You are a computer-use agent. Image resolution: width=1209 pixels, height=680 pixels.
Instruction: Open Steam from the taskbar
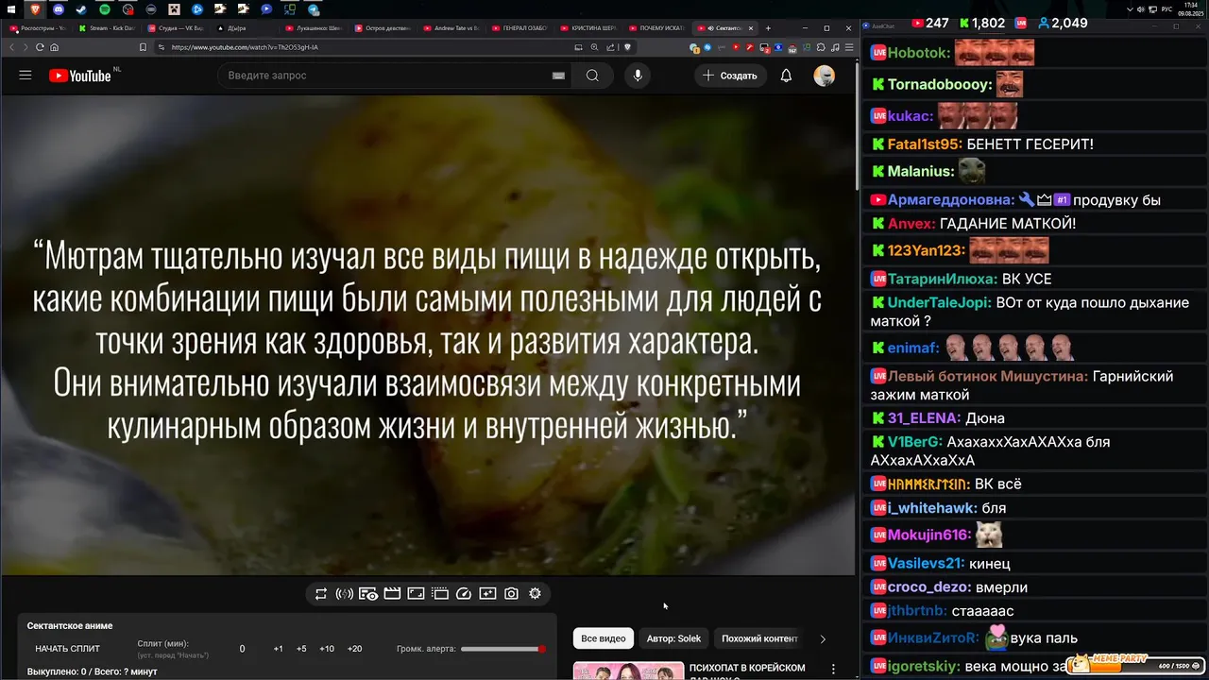tap(81, 8)
